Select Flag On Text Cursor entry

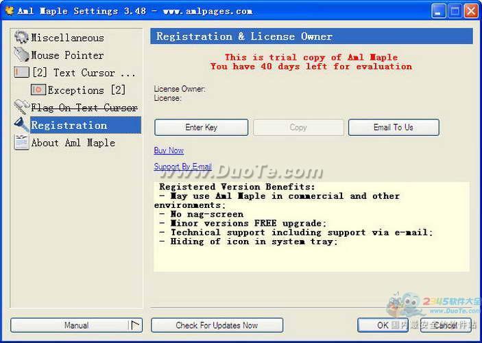(84, 108)
